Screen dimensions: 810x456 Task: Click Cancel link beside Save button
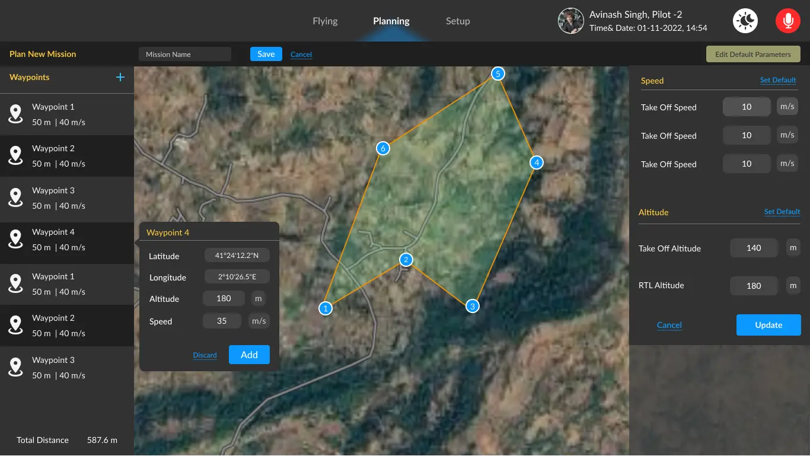[x=301, y=55]
